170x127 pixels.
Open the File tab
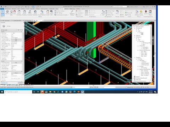[x=2, y=9]
